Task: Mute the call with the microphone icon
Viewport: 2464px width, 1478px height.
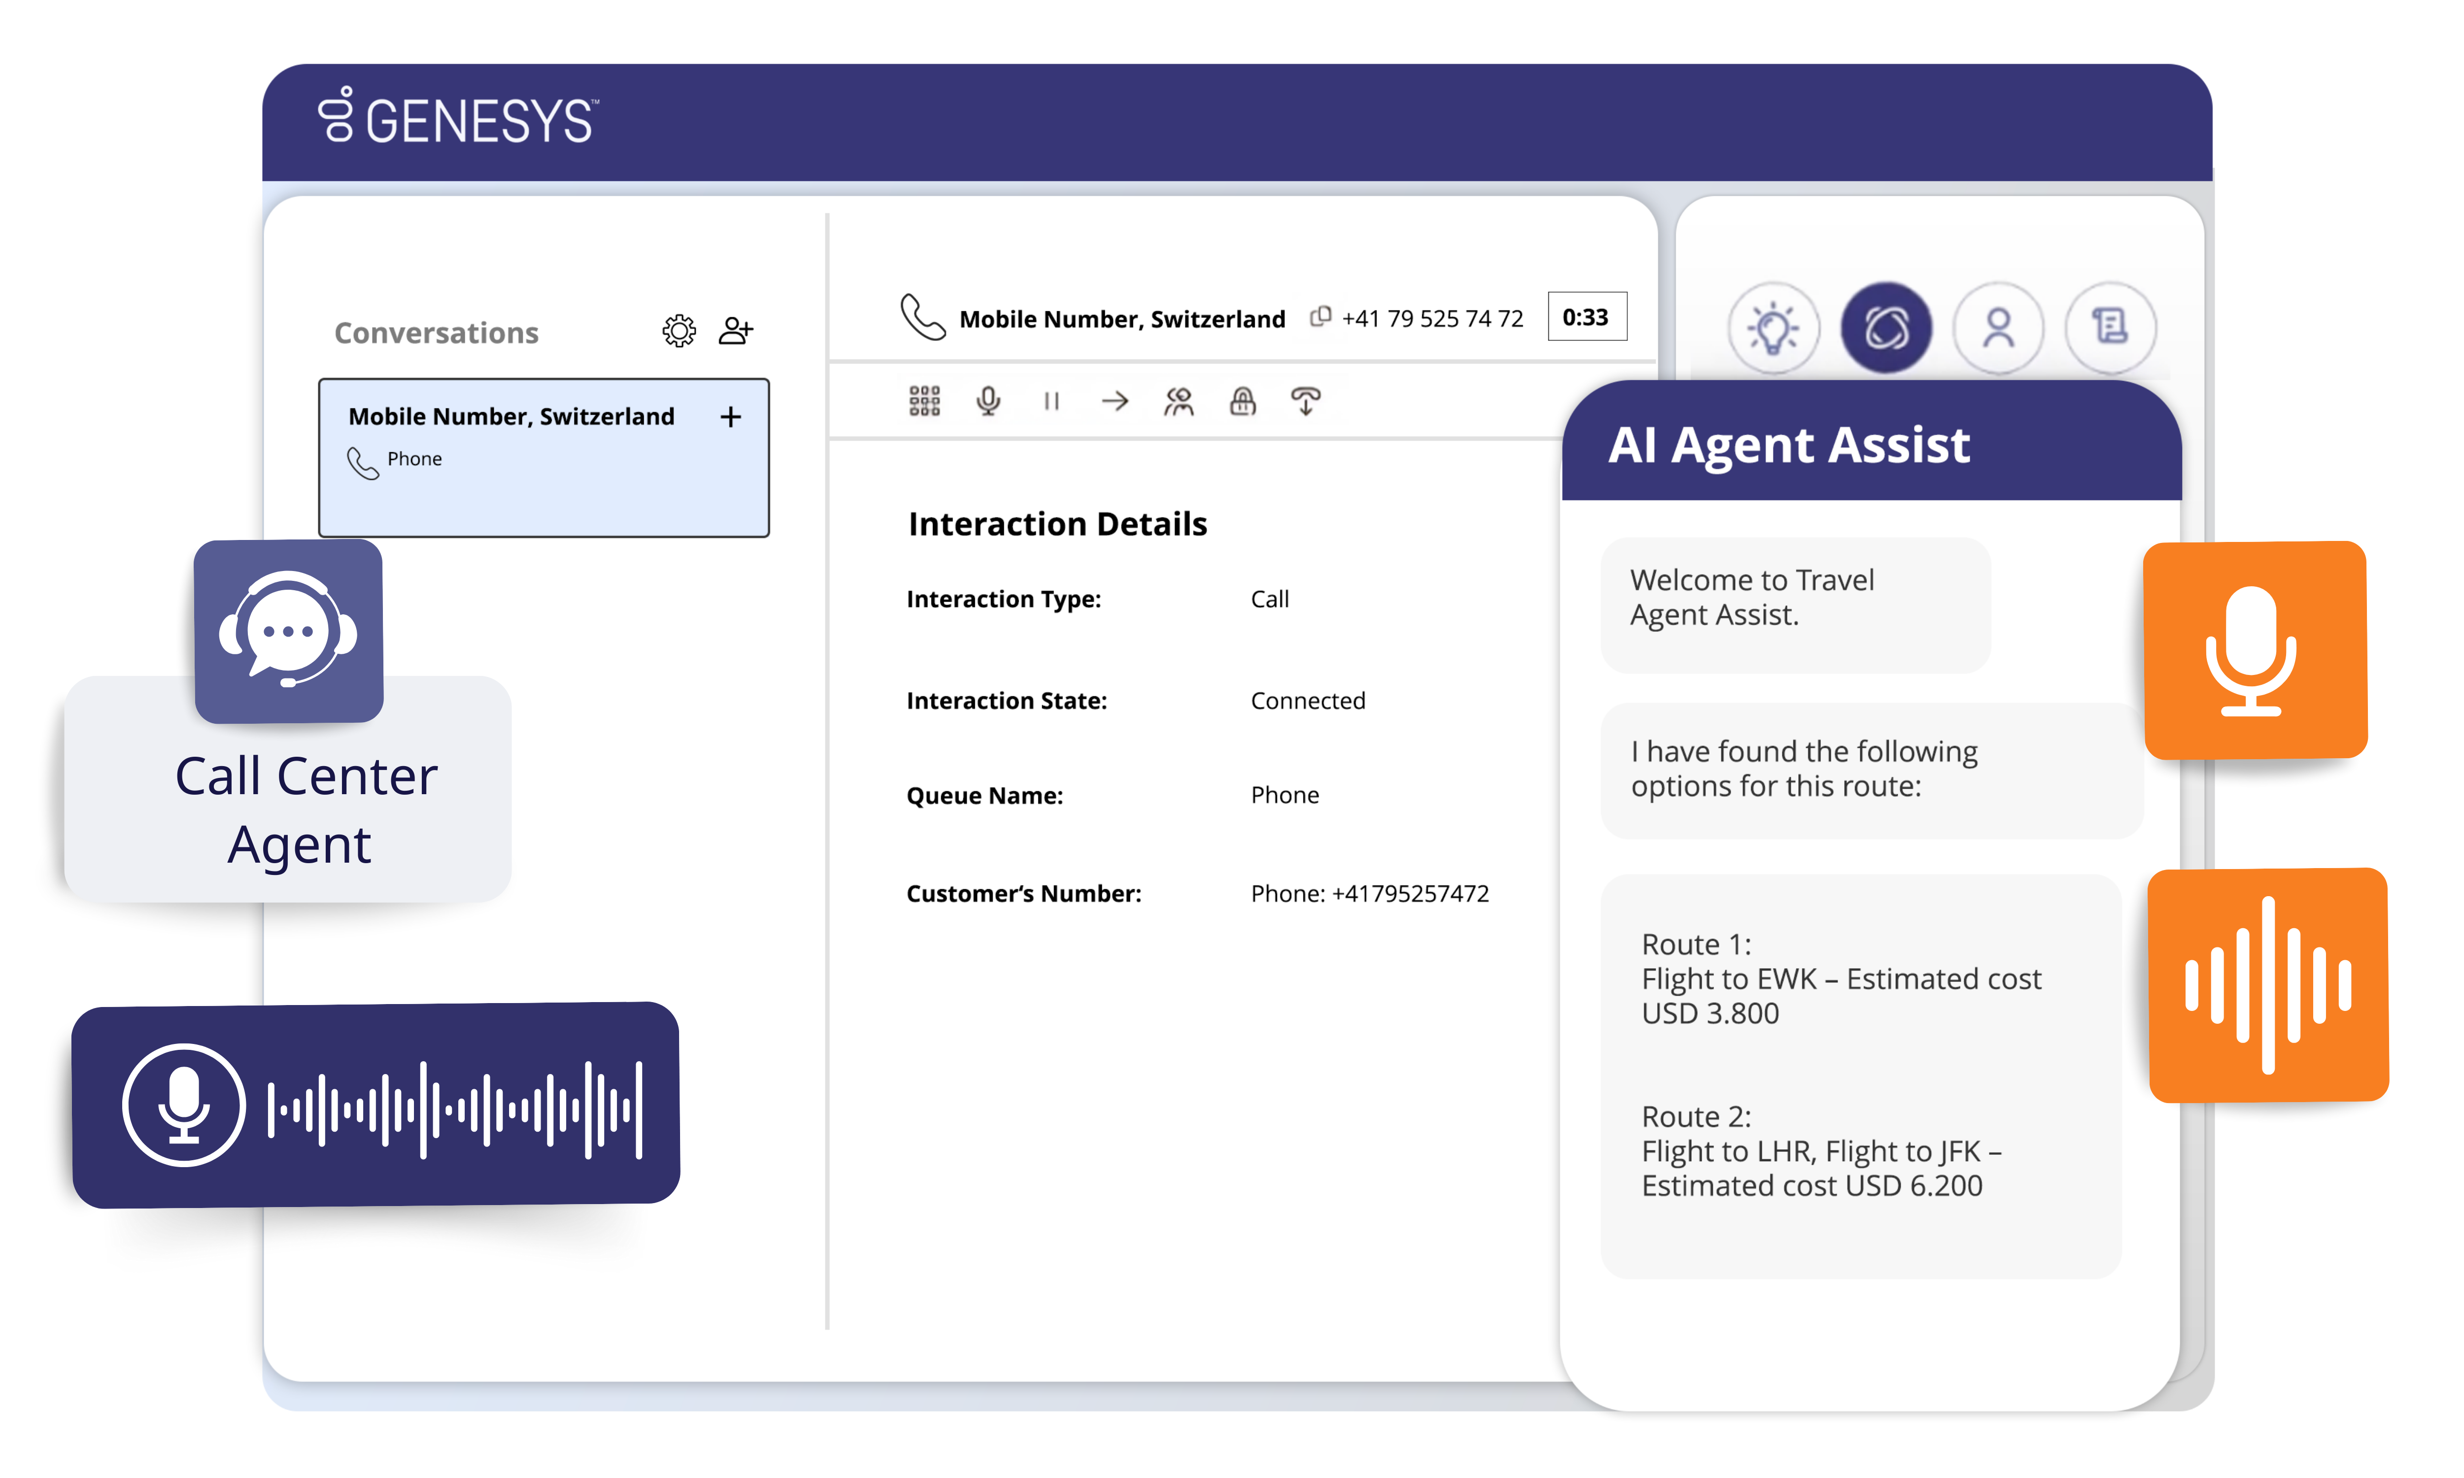Action: click(988, 401)
